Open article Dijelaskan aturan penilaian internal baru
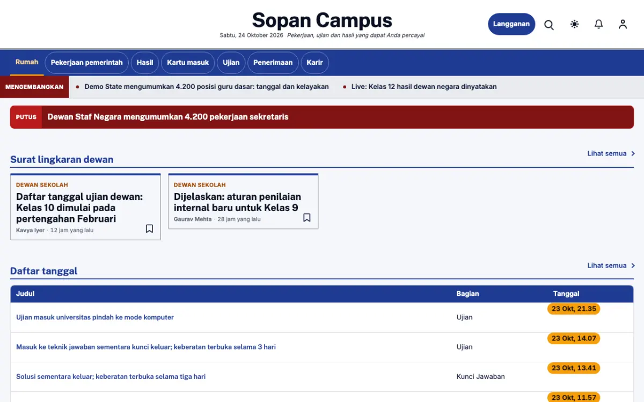Screen dimensions: 644x402 (x=237, y=202)
